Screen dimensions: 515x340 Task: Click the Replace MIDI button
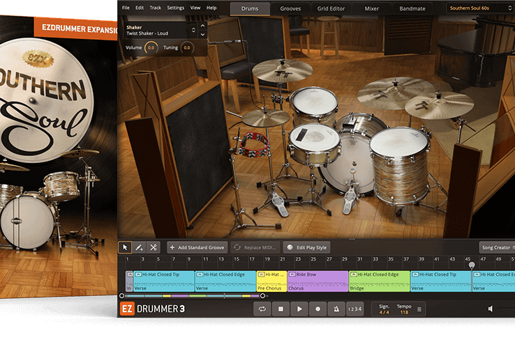tap(255, 247)
